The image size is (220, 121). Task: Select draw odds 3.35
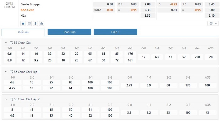pyautogui.click(x=148, y=16)
